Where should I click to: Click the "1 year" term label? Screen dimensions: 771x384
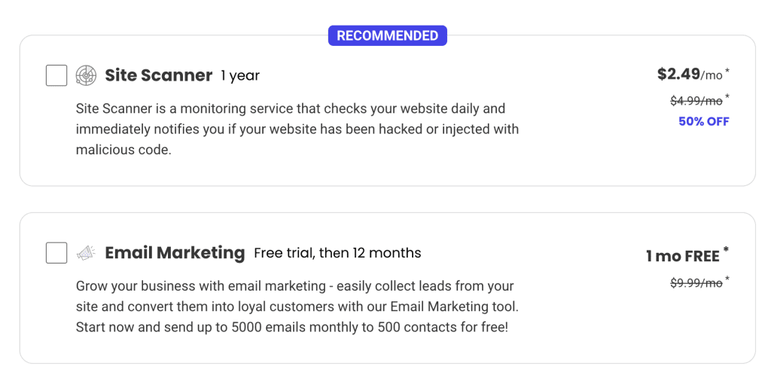pos(240,75)
